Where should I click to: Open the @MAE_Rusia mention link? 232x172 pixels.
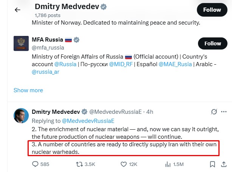(177, 64)
